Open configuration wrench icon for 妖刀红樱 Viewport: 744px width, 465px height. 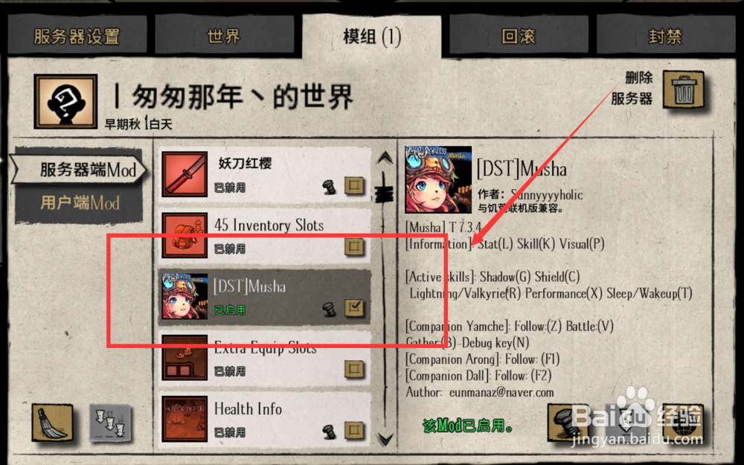pos(329,187)
